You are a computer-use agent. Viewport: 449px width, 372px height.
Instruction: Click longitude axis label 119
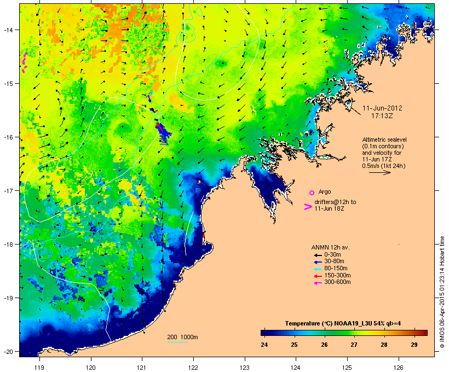(x=39, y=368)
